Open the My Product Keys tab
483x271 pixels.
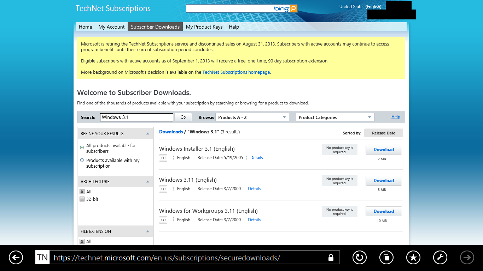pos(204,27)
